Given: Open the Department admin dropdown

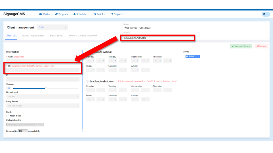Looking at the screenshot, I should pyautogui.click(x=43, y=97).
